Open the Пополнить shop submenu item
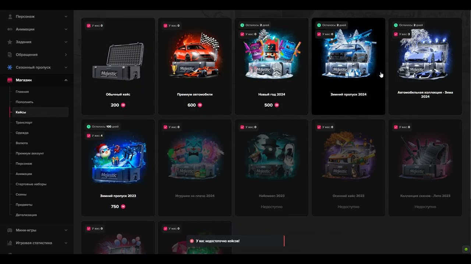The height and width of the screenshot is (264, 471). pyautogui.click(x=24, y=102)
